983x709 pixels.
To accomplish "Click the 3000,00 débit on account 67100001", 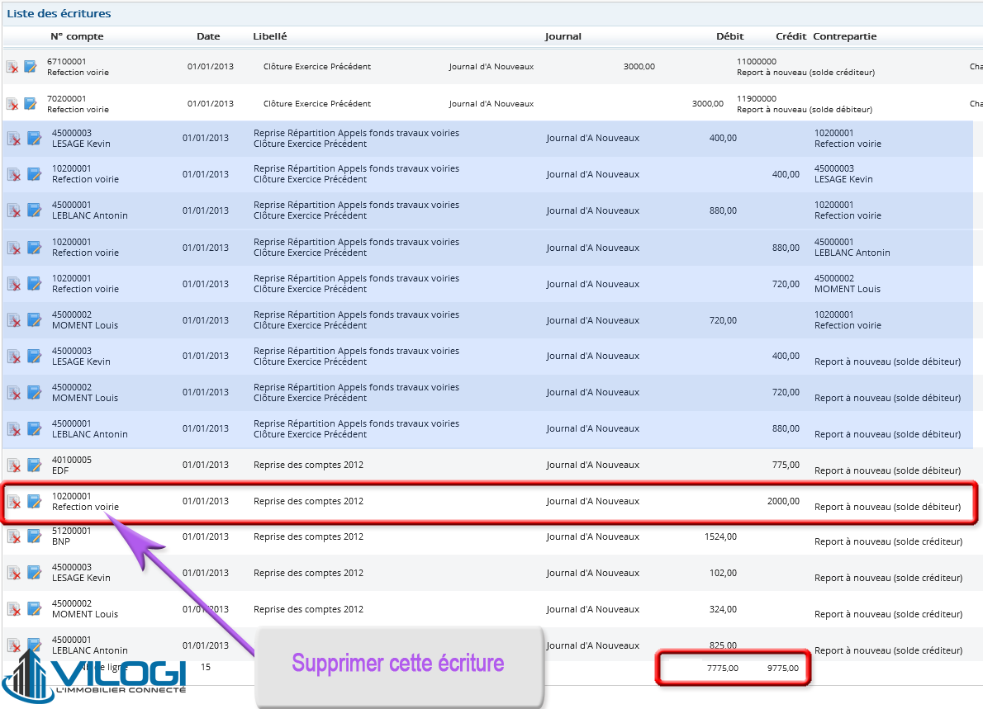I will click(x=639, y=66).
